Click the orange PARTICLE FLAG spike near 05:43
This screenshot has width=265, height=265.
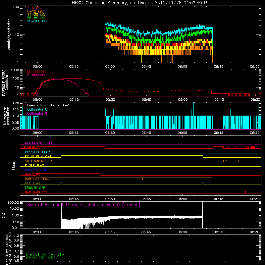142,179
